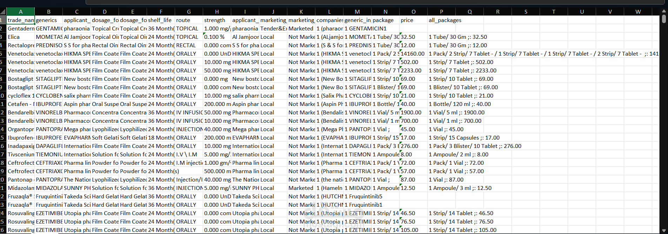668x234 pixels.
Task: Select the '1 Vial/ 5 m' package cell
Action: click(x=386, y=112)
